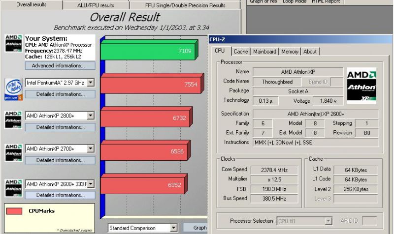Click the Name field showing AMD Athlon XP

coord(298,72)
